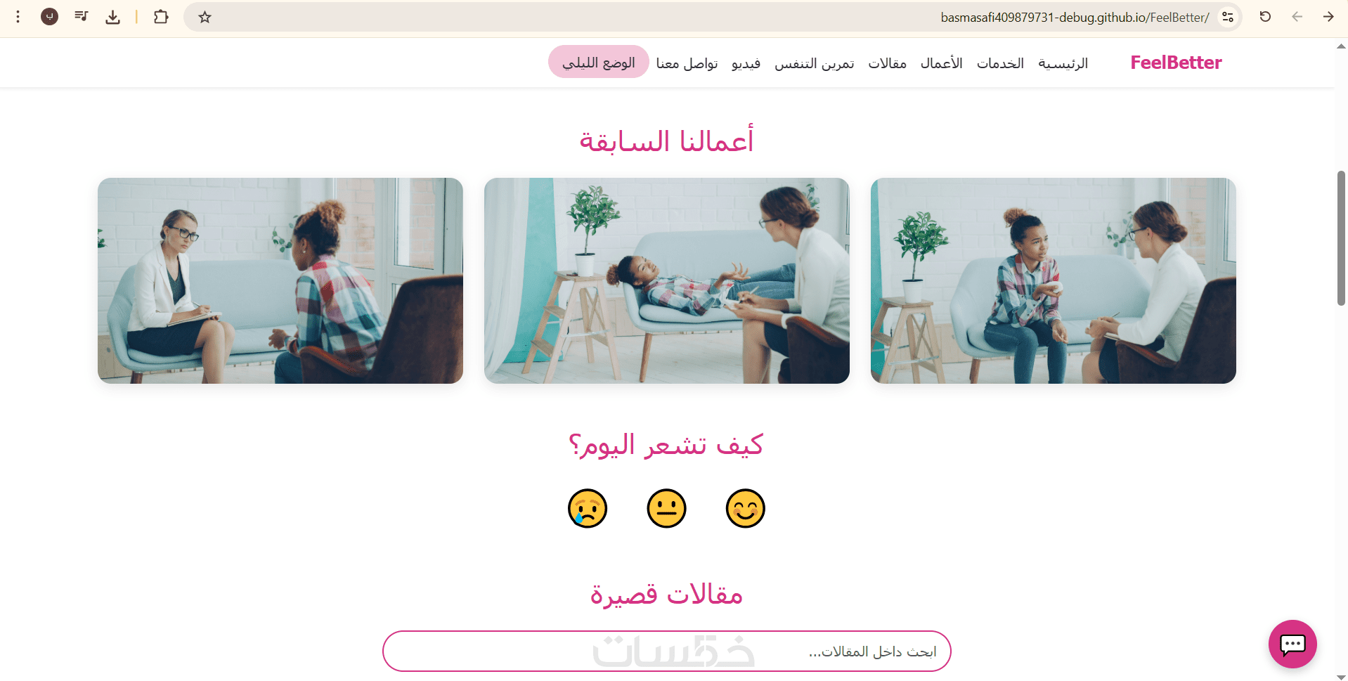This screenshot has height=681, width=1348.
Task: Click the FeelBetter logo link
Action: pos(1176,63)
